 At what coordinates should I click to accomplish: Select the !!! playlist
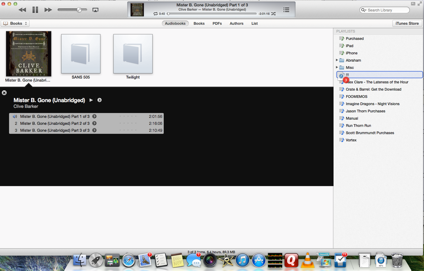point(379,75)
